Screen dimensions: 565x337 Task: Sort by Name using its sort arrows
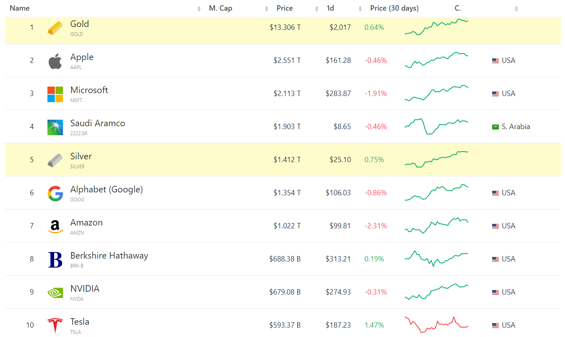pos(199,9)
